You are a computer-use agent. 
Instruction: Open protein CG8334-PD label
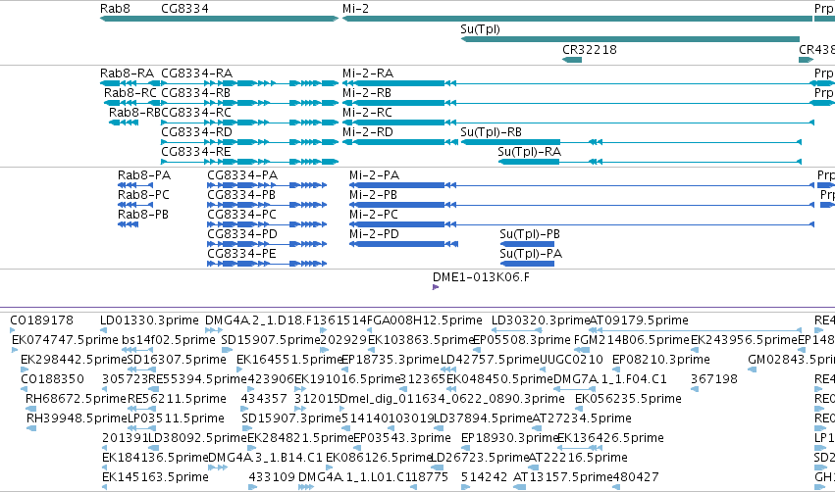[242, 234]
